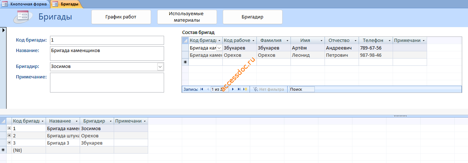Viewport: 468px width, 163px height.
Task: Go to last record in subform navigator
Action: (239, 89)
